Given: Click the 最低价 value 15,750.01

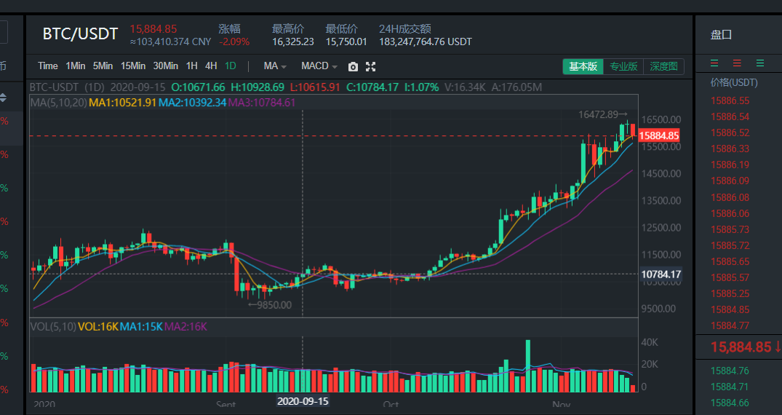Looking at the screenshot, I should (346, 42).
